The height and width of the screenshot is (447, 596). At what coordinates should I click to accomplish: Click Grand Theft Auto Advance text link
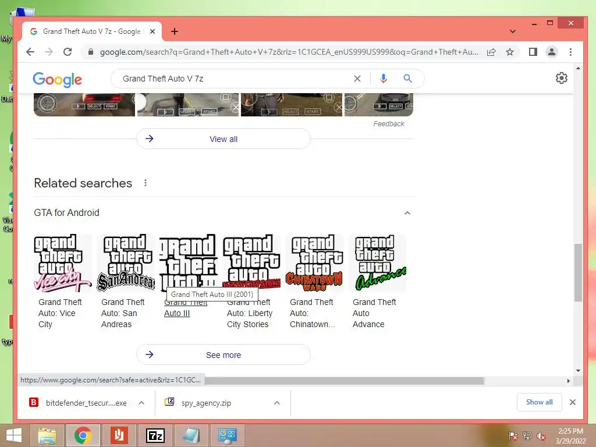374,313
